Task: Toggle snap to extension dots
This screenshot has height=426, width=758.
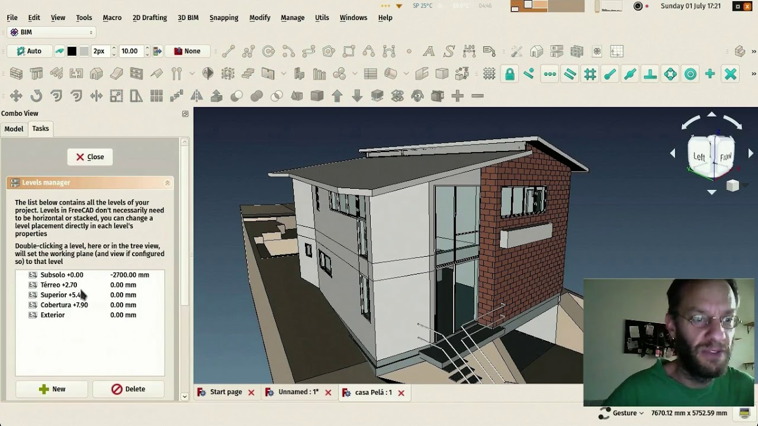Action: (550, 74)
